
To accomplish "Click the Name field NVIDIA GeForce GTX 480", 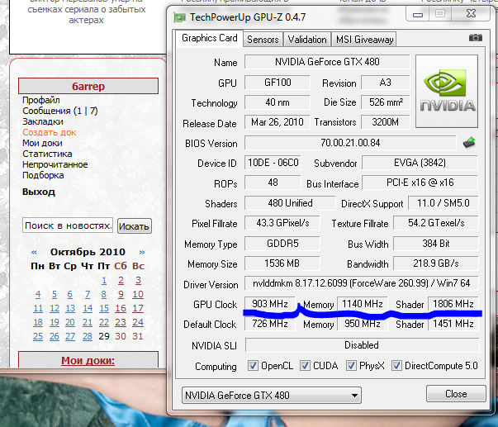I will pos(327,62).
